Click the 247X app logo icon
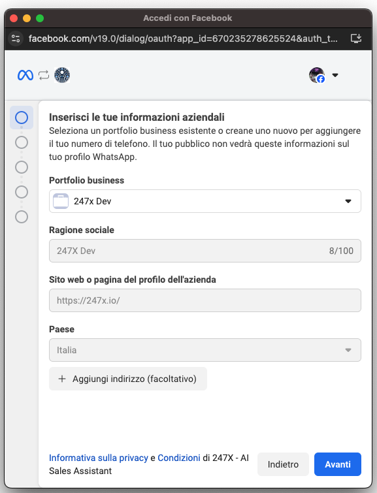 click(x=62, y=75)
